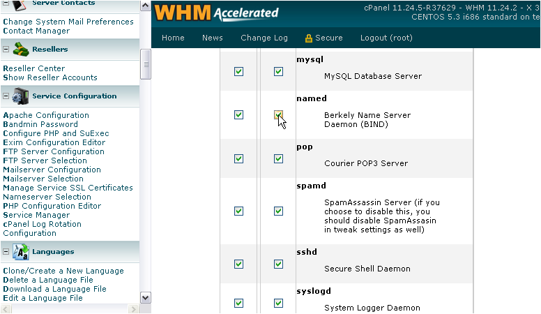
Task: Open the Home menu item
Action: click(x=173, y=38)
